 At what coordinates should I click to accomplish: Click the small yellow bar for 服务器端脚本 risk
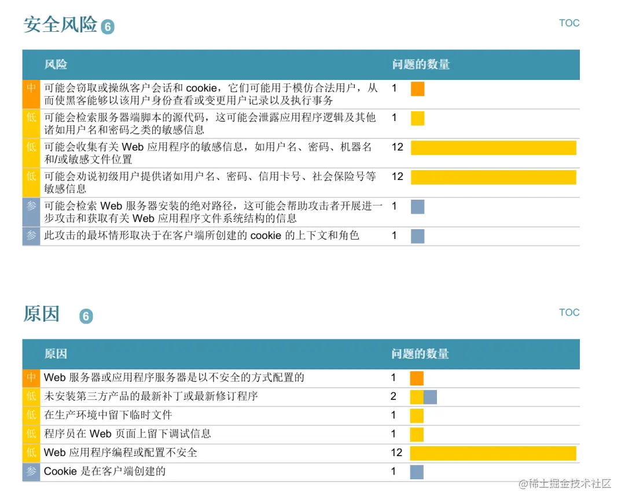(417, 119)
